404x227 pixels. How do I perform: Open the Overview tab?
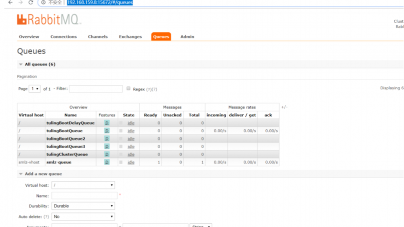[x=29, y=37]
